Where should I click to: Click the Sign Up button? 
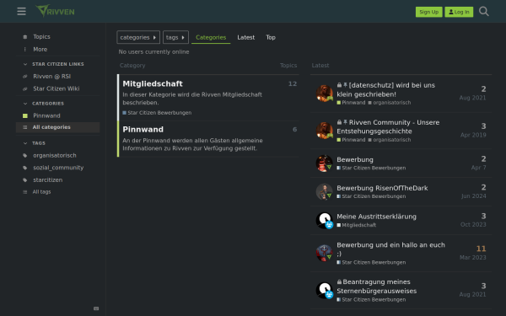(429, 12)
